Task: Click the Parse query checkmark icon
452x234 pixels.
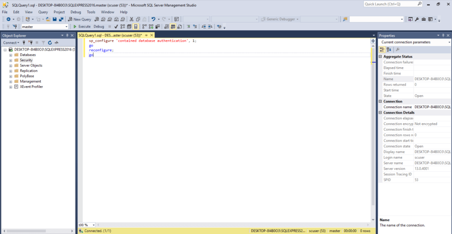Action: coord(116,27)
